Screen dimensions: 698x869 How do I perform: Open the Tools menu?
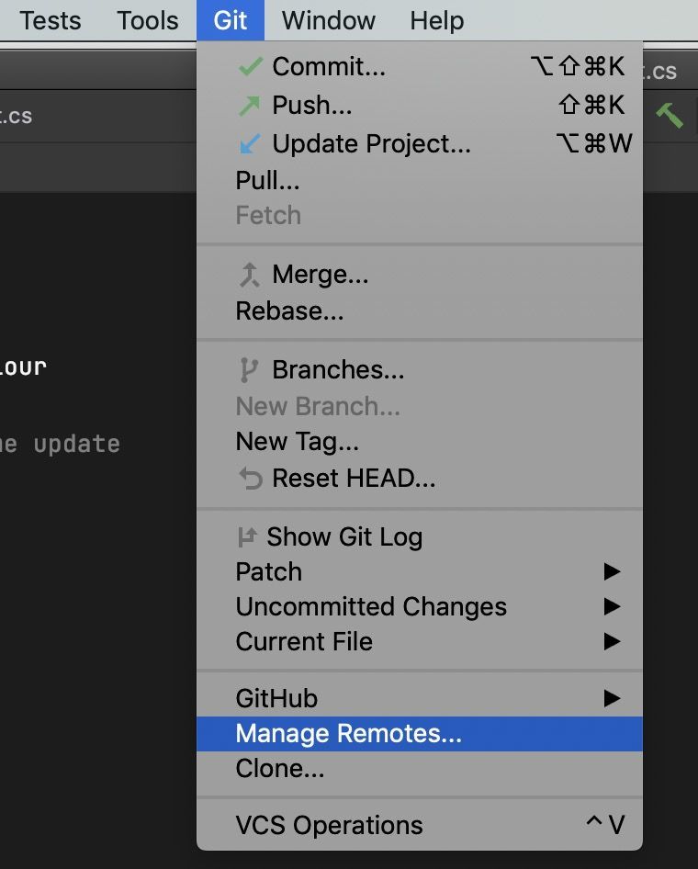147,20
